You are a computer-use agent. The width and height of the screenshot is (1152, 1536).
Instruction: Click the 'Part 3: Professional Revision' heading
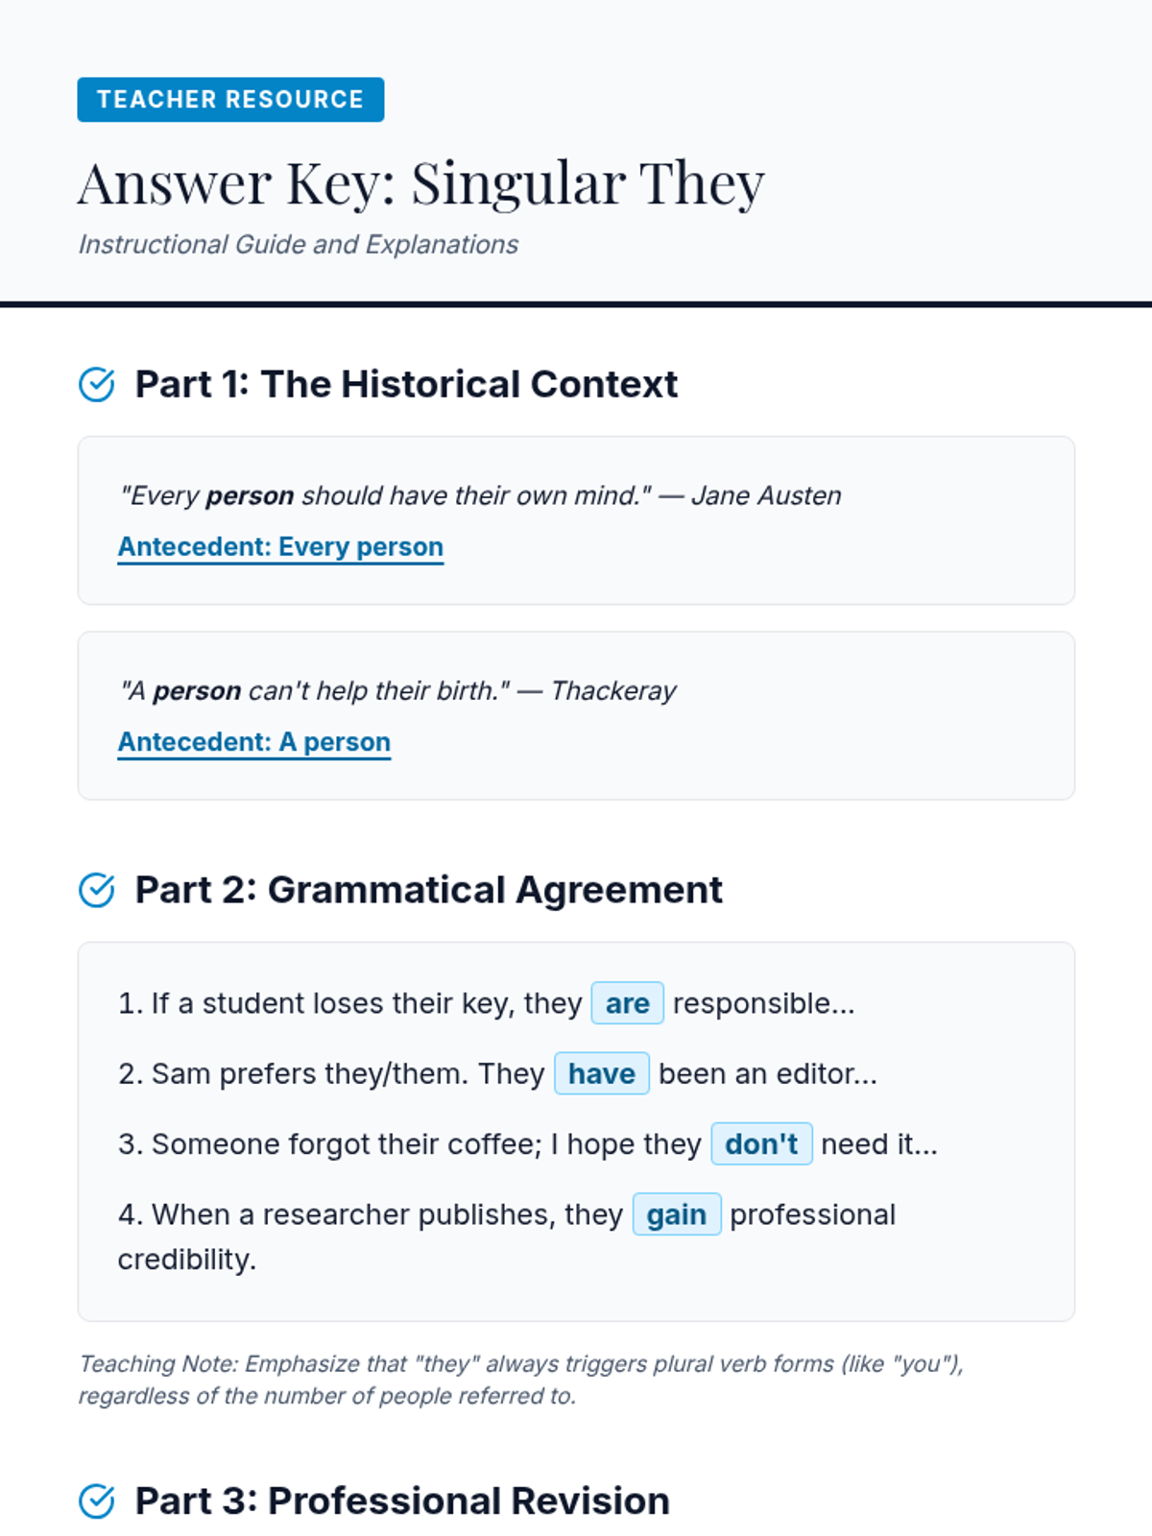coord(402,1501)
